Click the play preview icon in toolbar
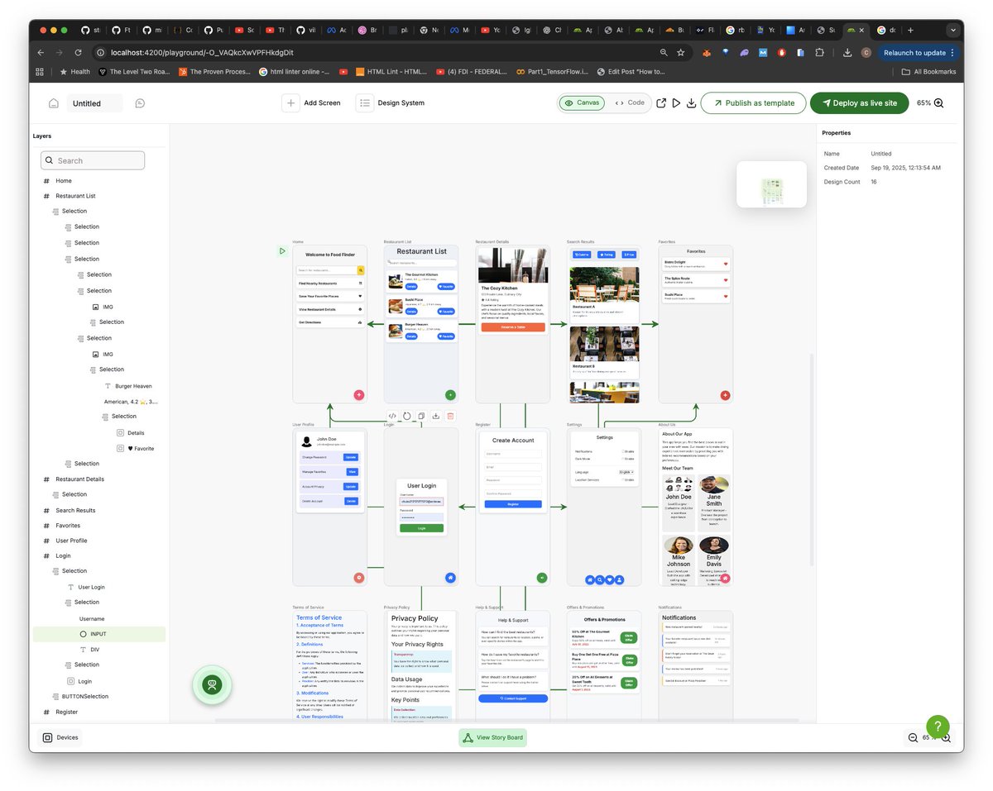Screen dimensions: 993x791 coord(676,103)
